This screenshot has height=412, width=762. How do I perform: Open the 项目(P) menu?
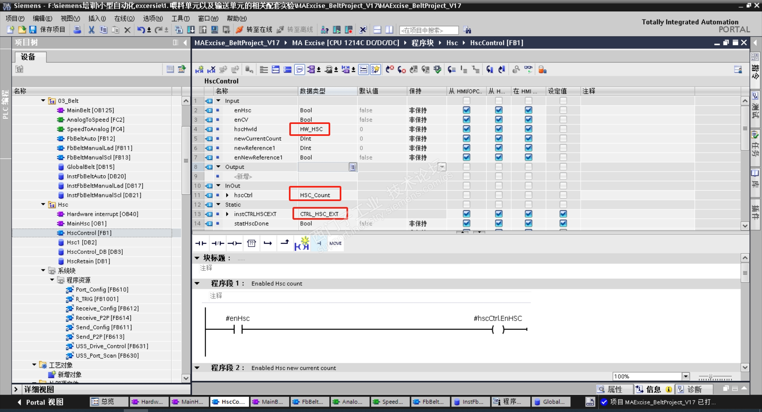coord(15,18)
